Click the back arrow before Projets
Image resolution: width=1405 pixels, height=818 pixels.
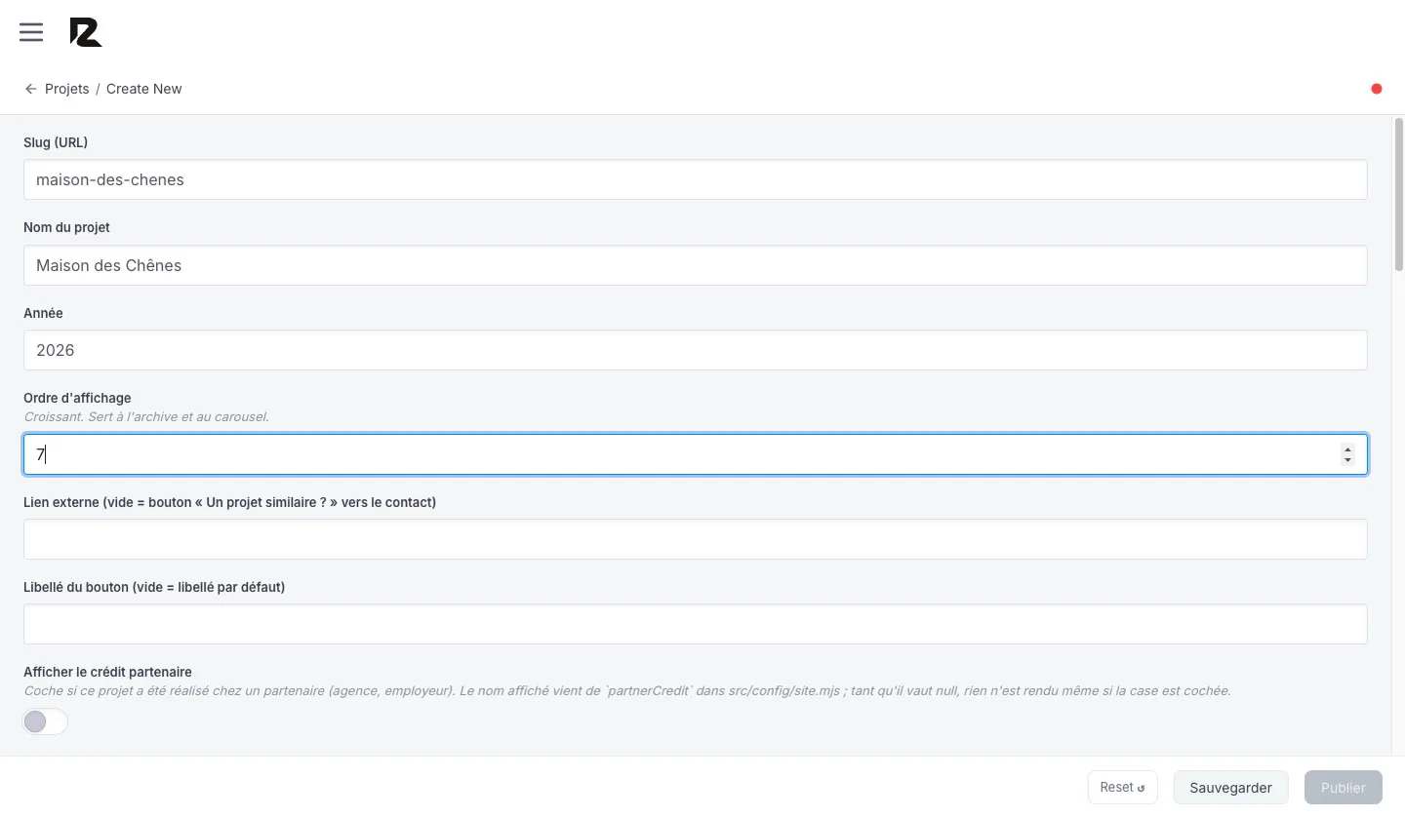pyautogui.click(x=31, y=89)
